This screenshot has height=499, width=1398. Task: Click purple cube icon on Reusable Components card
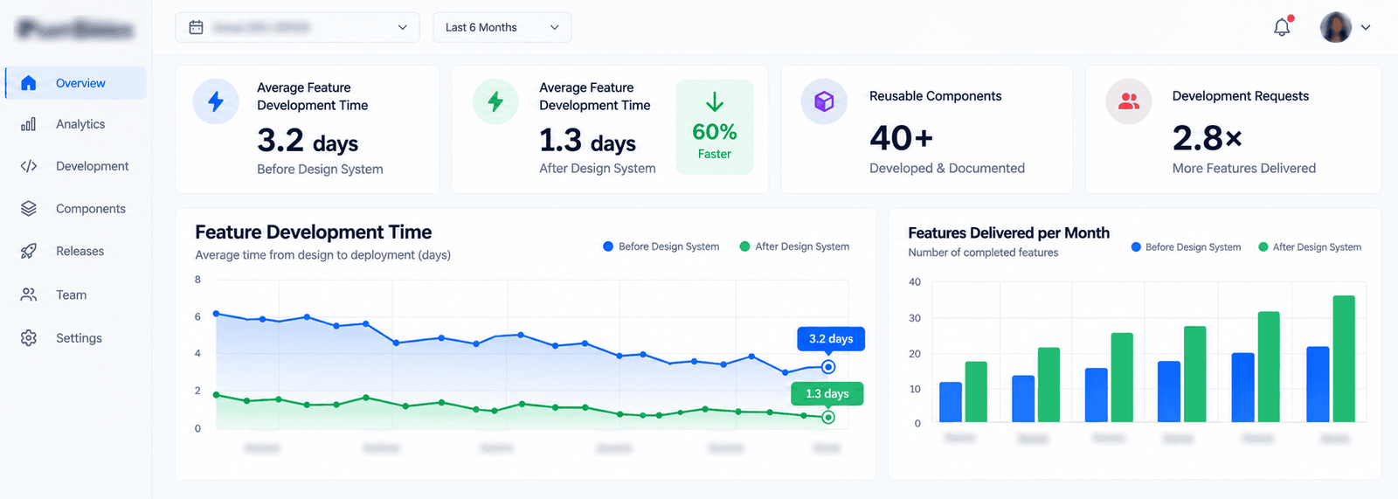(824, 101)
